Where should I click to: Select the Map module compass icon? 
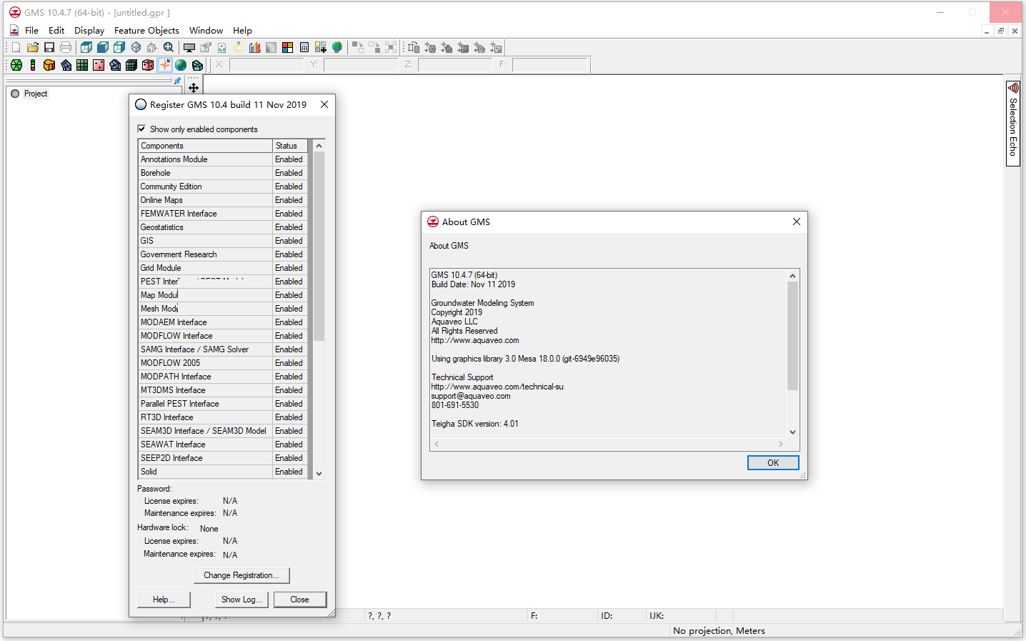pyautogui.click(x=164, y=65)
